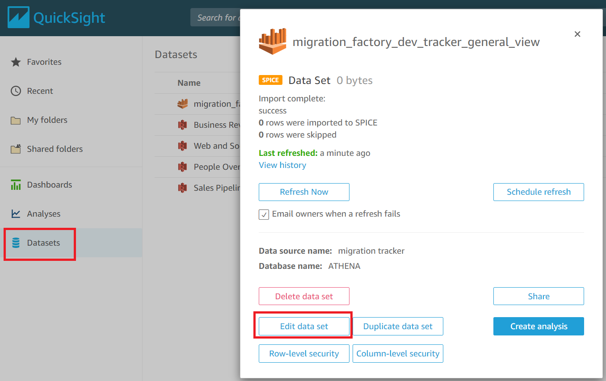
Task: Open the Analyses section
Action: tap(43, 214)
